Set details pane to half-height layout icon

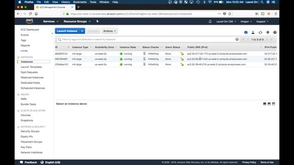(x=269, y=104)
